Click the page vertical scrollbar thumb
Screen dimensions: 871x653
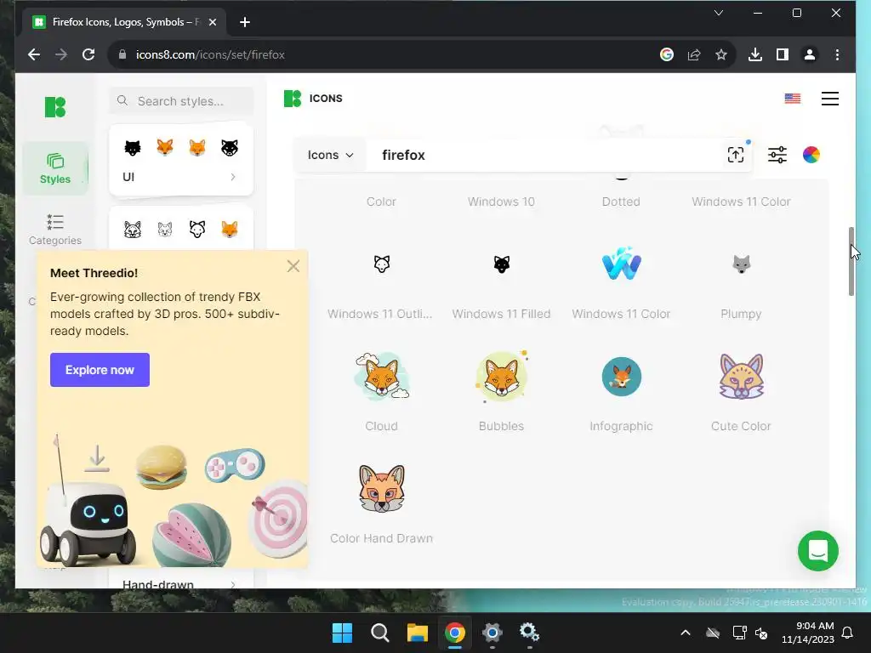(x=851, y=261)
